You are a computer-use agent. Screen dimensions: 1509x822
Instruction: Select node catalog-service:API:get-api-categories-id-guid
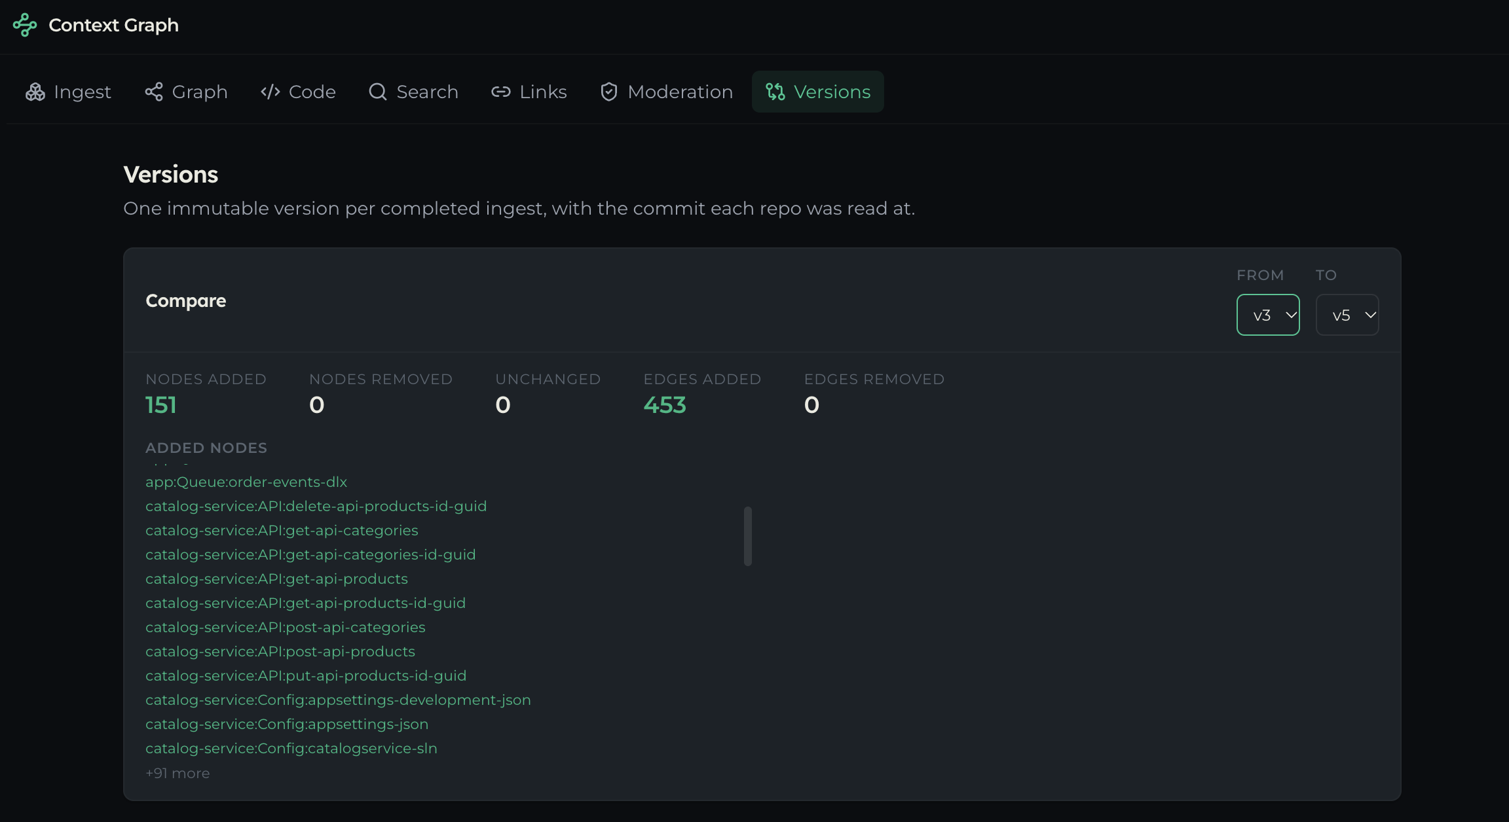pyautogui.click(x=310, y=554)
